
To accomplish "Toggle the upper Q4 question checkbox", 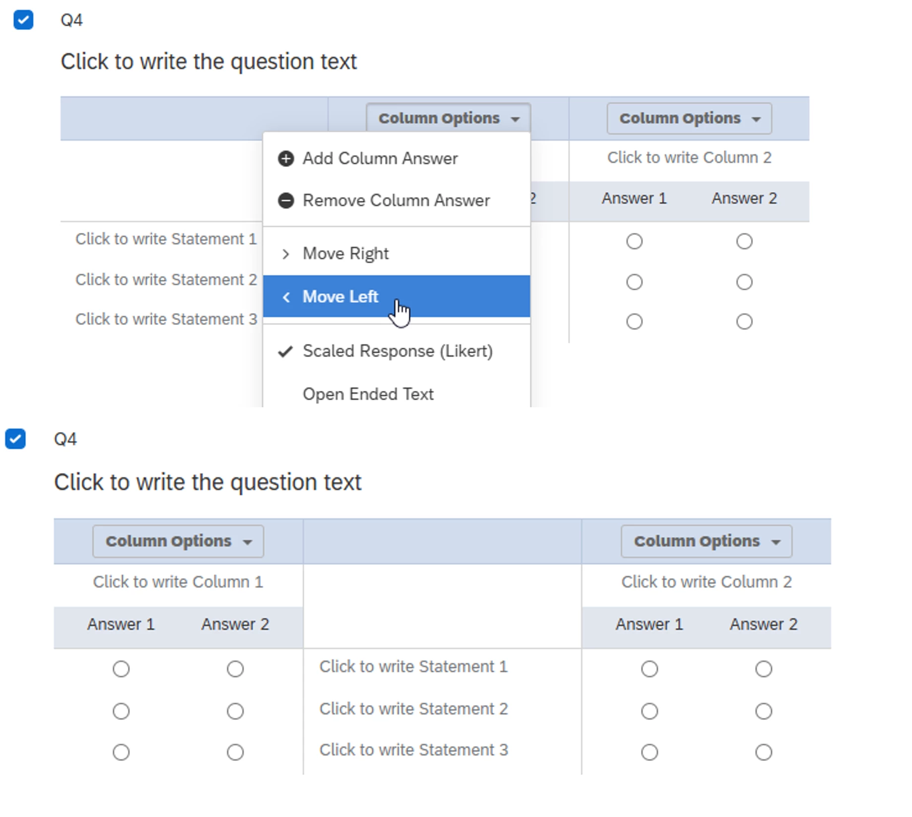I will tap(23, 20).
